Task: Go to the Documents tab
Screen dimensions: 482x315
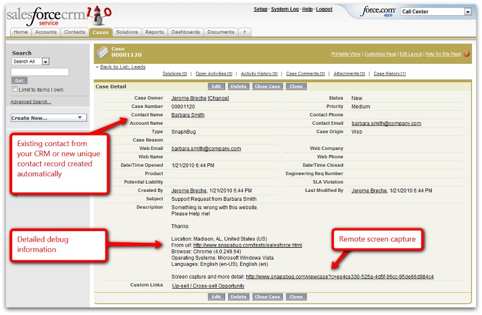Action: coord(221,32)
